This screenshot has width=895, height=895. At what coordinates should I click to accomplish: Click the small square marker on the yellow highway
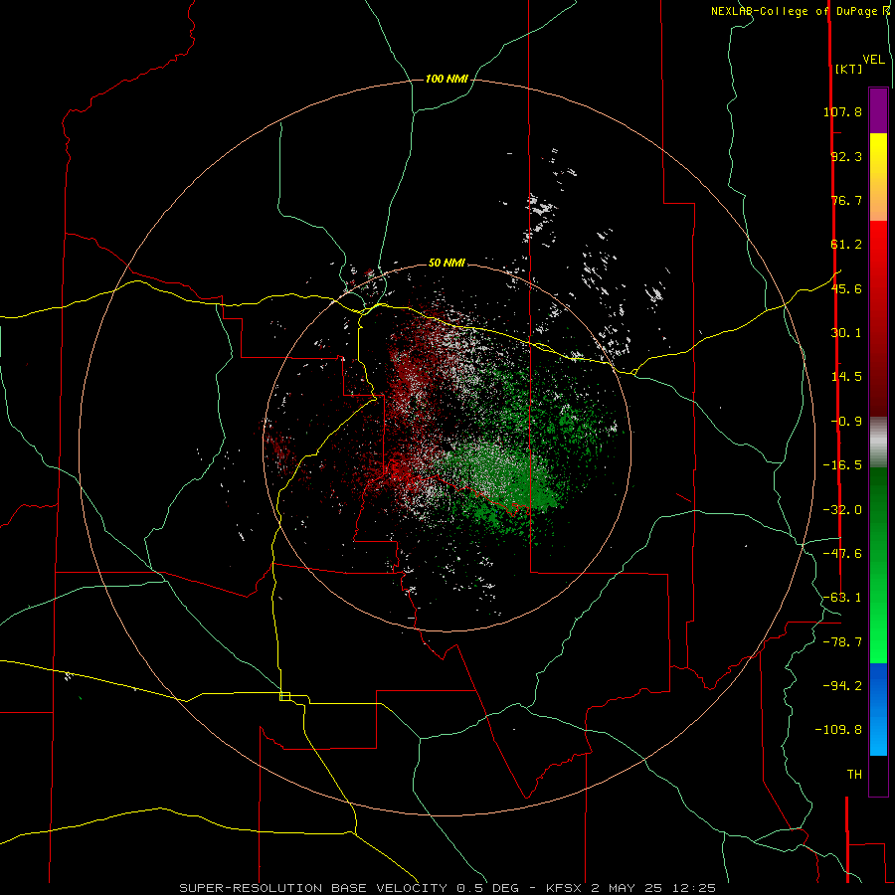(x=284, y=696)
